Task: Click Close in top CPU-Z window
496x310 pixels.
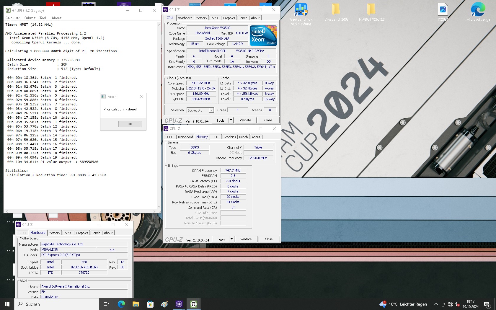Action: pos(268,120)
